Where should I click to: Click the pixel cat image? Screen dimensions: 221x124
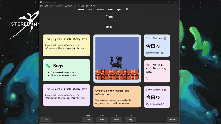click(117, 58)
